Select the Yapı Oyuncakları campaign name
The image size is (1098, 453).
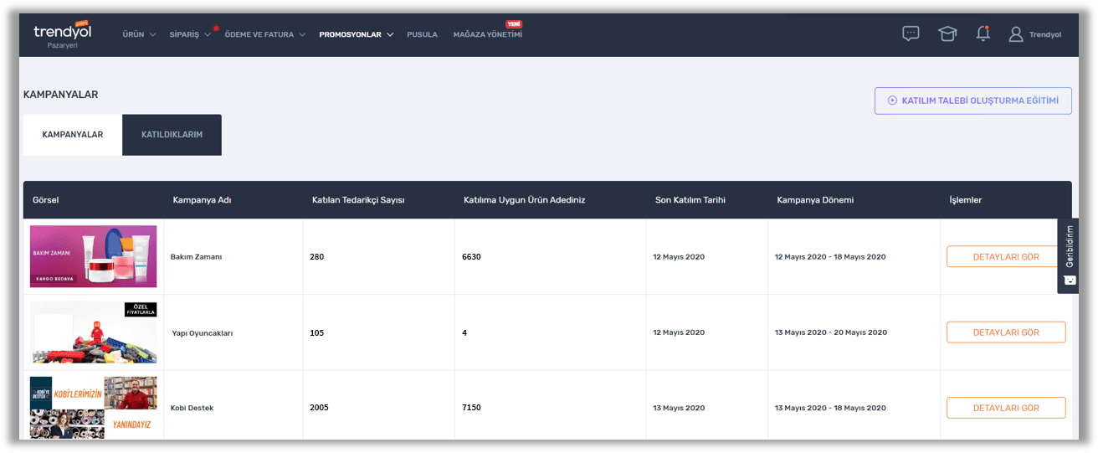tap(203, 332)
